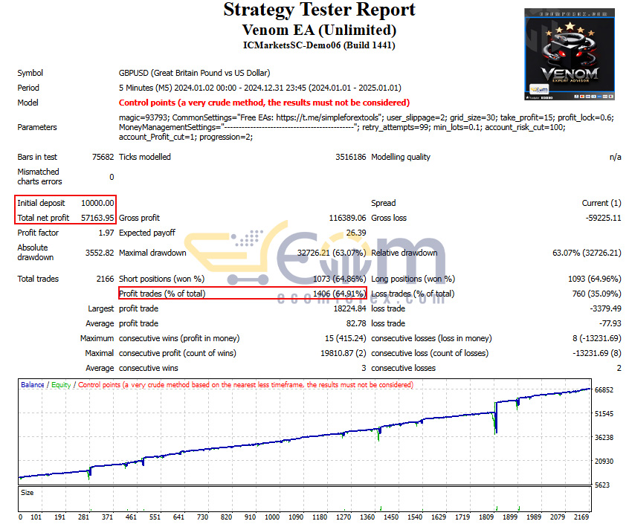Click the Absolute drawdown value 3552.82
The width and height of the screenshot is (629, 524).
coord(100,253)
